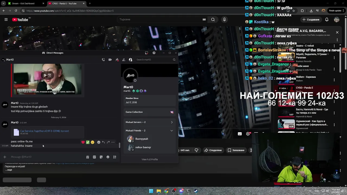
Task: Open options for Wallem - Харизма playlist item
Action: coord(334,80)
